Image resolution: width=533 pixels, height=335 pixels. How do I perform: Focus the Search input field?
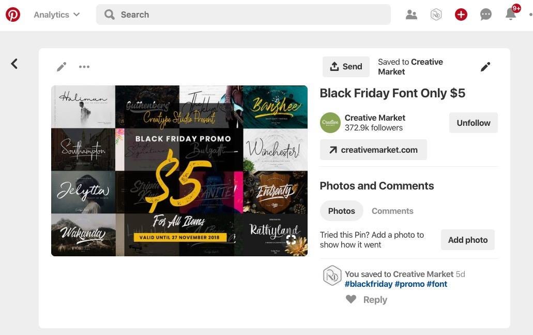[243, 14]
